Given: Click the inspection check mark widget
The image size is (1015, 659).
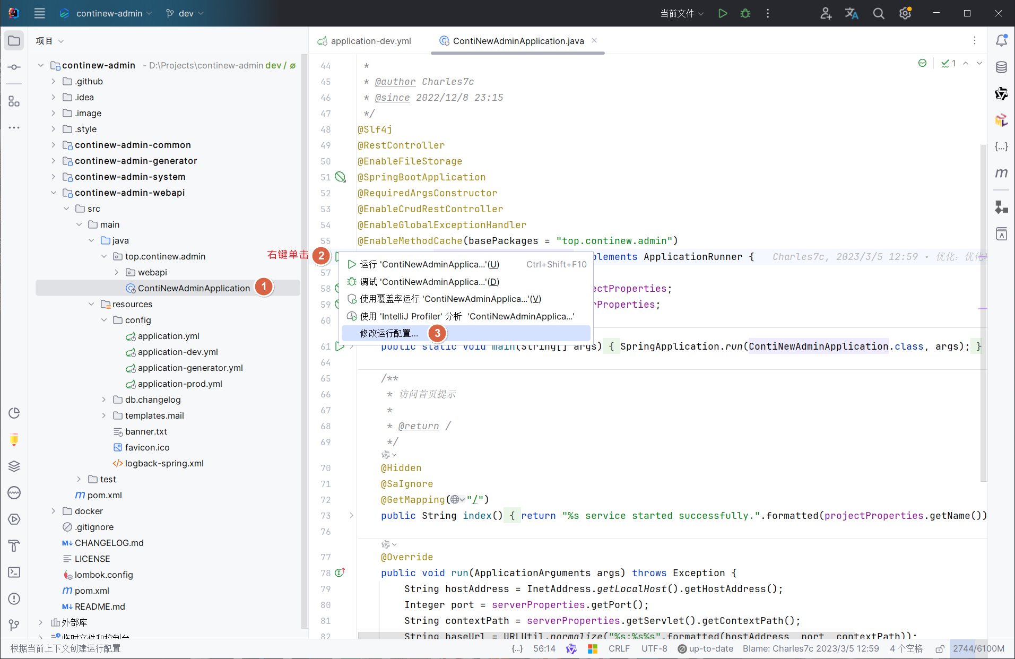Looking at the screenshot, I should point(948,63).
